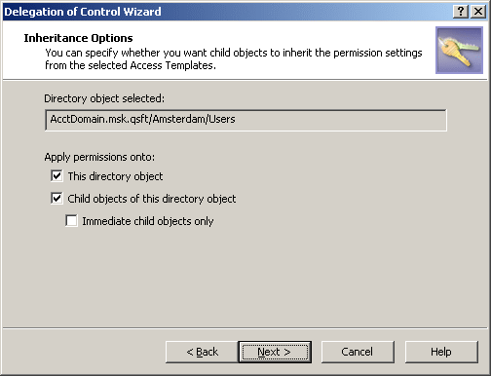Close the Delegation of Control Wizard window
Viewport: 491px width, 376px height.
[x=478, y=12]
